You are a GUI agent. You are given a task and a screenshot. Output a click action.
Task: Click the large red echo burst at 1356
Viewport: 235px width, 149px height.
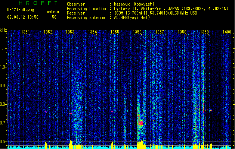tap(141, 123)
